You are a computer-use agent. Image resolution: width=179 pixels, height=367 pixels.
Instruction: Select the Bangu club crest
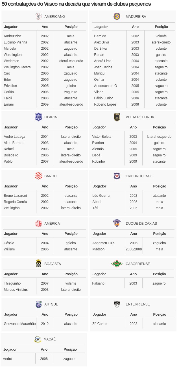click(38, 176)
